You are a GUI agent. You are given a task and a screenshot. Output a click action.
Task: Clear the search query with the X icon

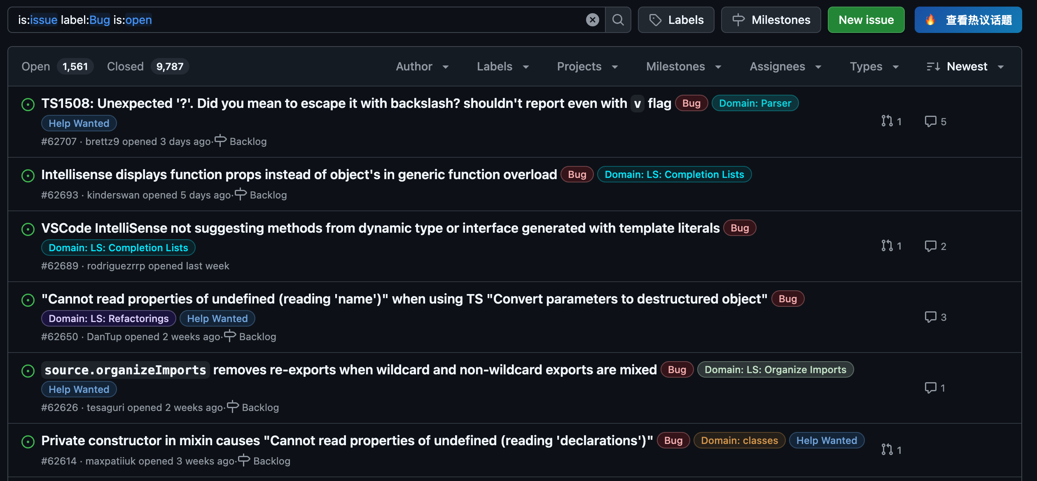pos(592,20)
